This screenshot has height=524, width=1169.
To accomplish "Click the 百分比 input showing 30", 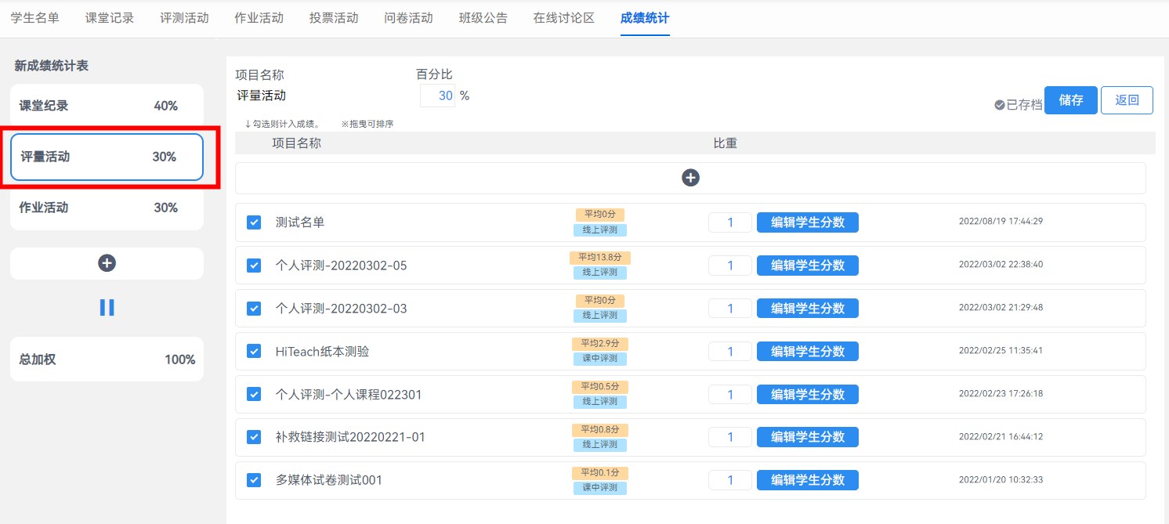I will coord(437,96).
